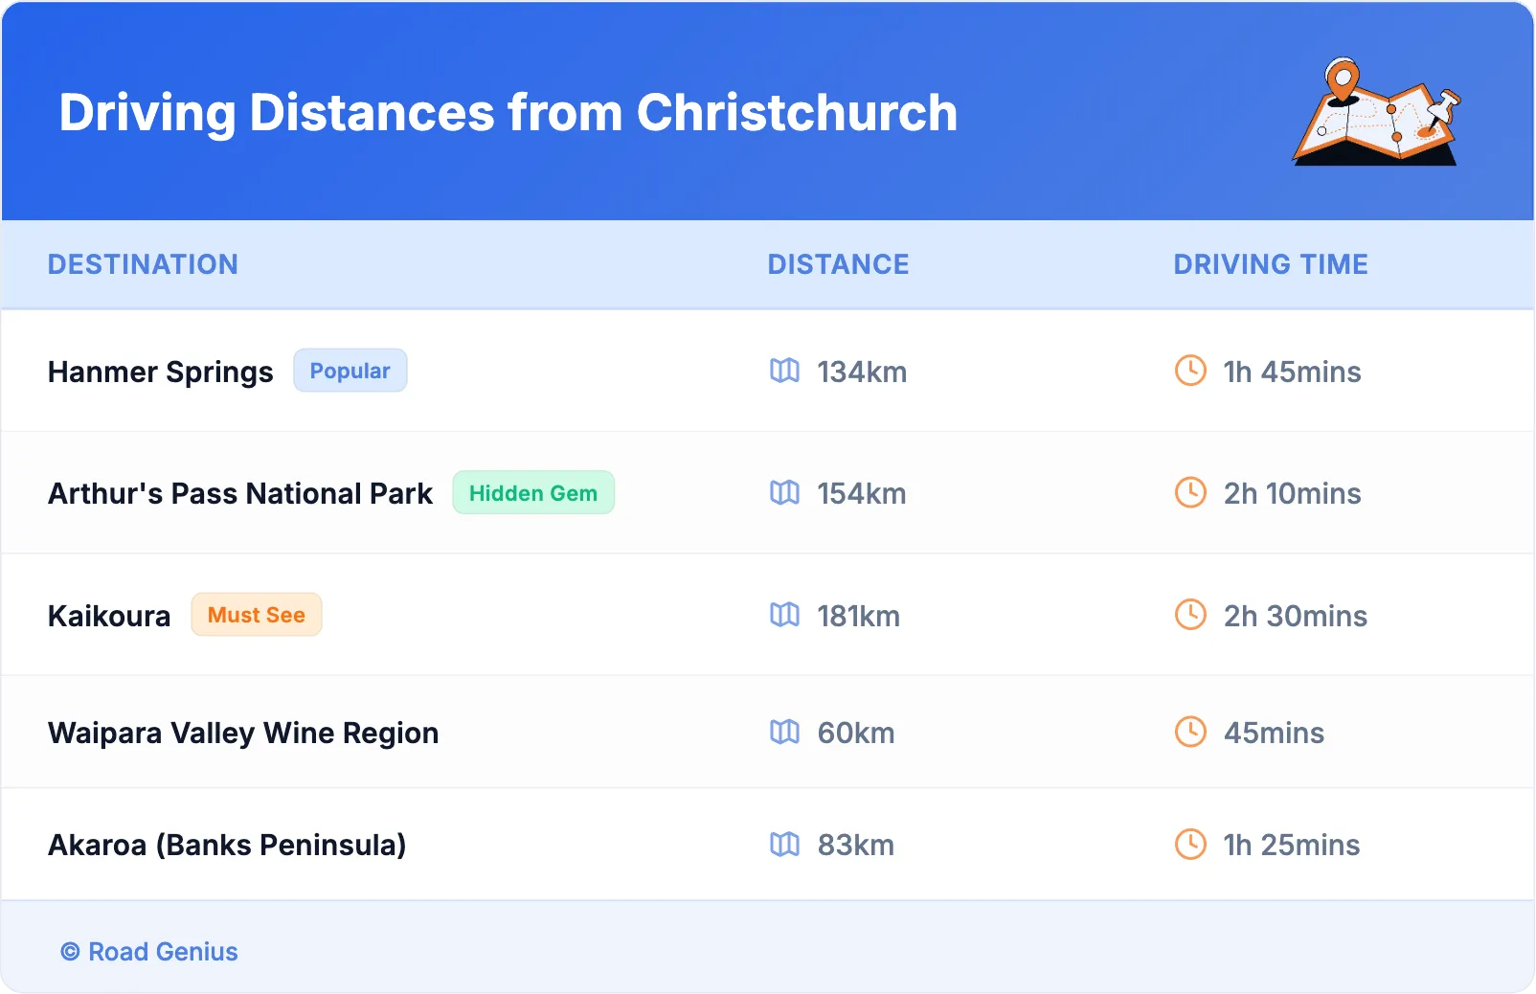Click the 2h 10mins driving time
Screen dimensions: 1536x994
tap(1292, 493)
